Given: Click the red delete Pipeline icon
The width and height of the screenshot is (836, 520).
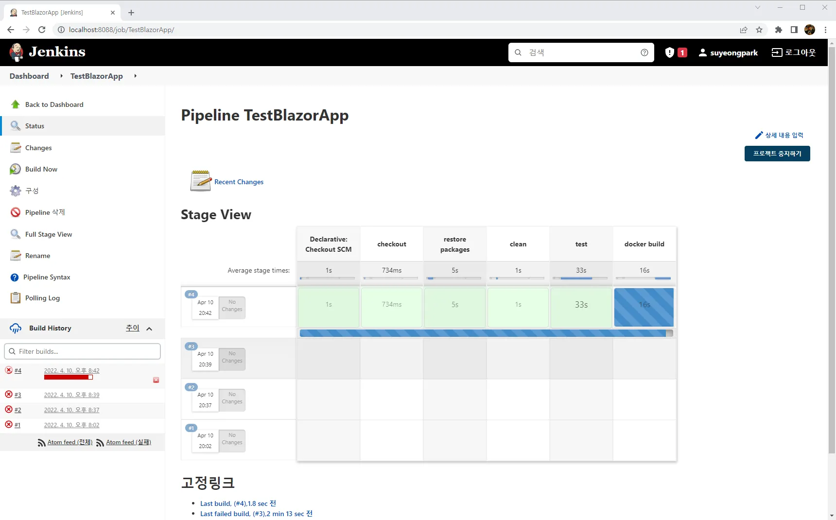Looking at the screenshot, I should (16, 212).
